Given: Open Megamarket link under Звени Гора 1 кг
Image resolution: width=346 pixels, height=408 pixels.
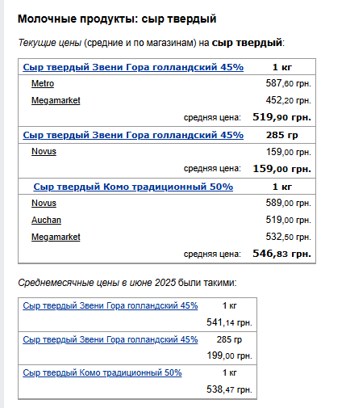Looking at the screenshot, I should (56, 100).
